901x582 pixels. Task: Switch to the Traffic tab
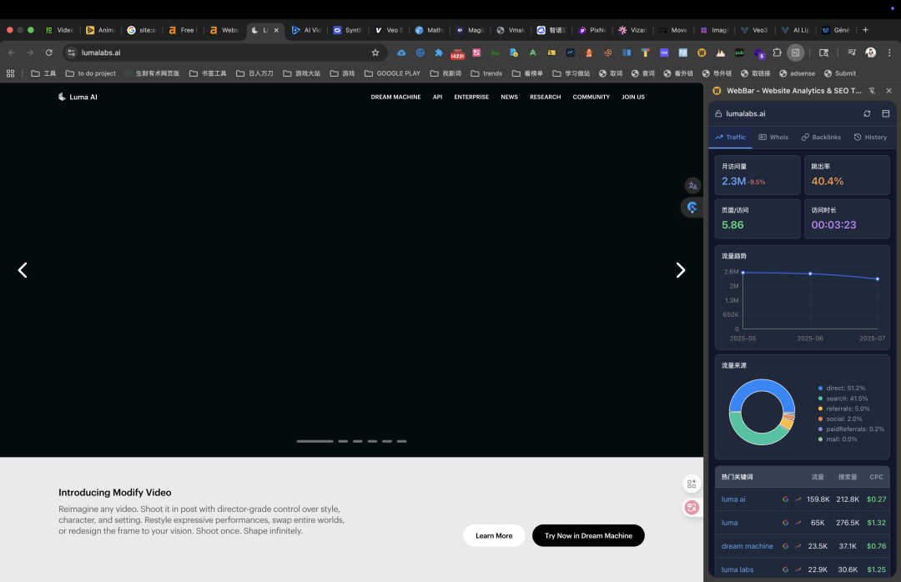730,138
